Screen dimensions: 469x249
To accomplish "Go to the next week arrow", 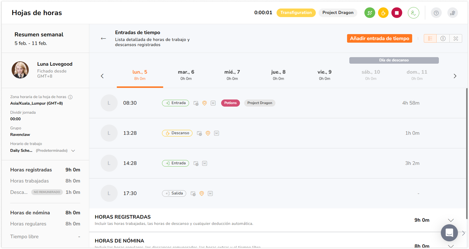I will [455, 76].
